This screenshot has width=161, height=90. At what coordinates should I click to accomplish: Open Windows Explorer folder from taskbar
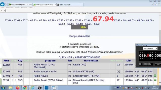point(11,88)
